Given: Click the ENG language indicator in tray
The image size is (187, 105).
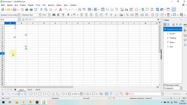Looking at the screenshot, I should click(175, 102).
